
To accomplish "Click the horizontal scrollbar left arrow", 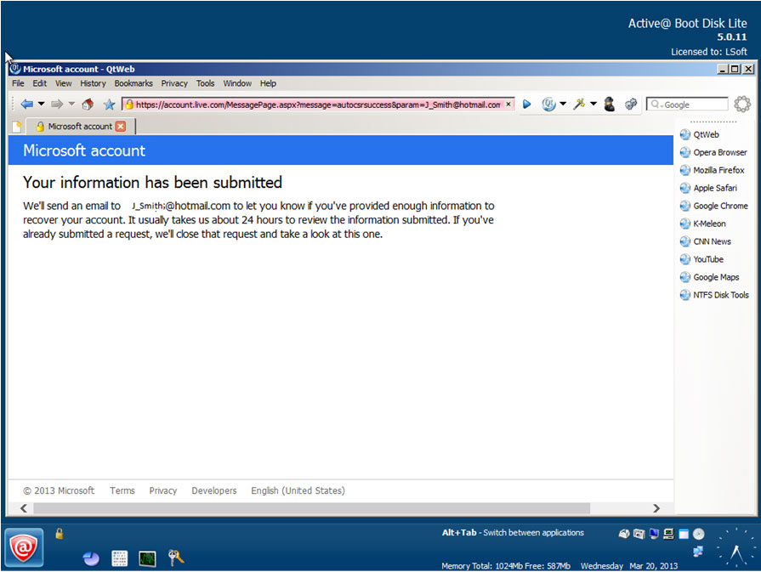I will click(23, 508).
